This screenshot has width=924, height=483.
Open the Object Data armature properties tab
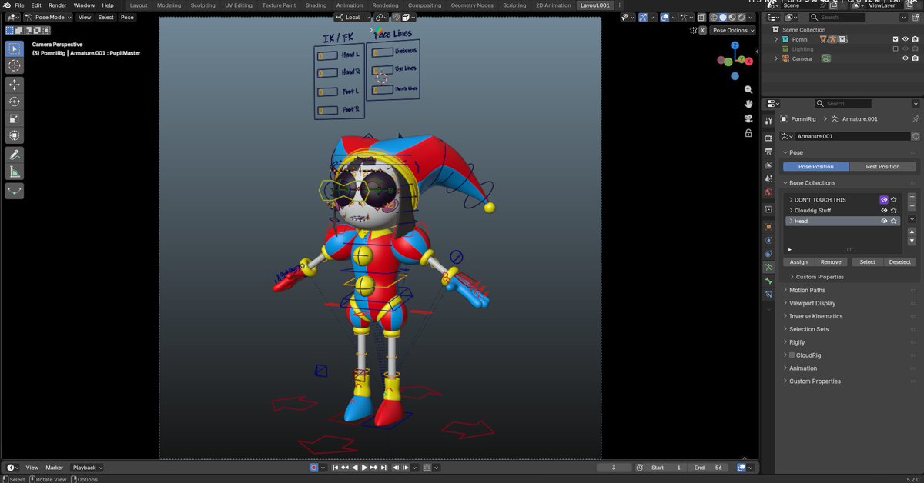tap(768, 267)
